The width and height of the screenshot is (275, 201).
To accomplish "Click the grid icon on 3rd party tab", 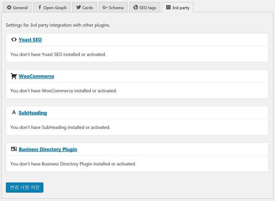I will pyautogui.click(x=168, y=8).
